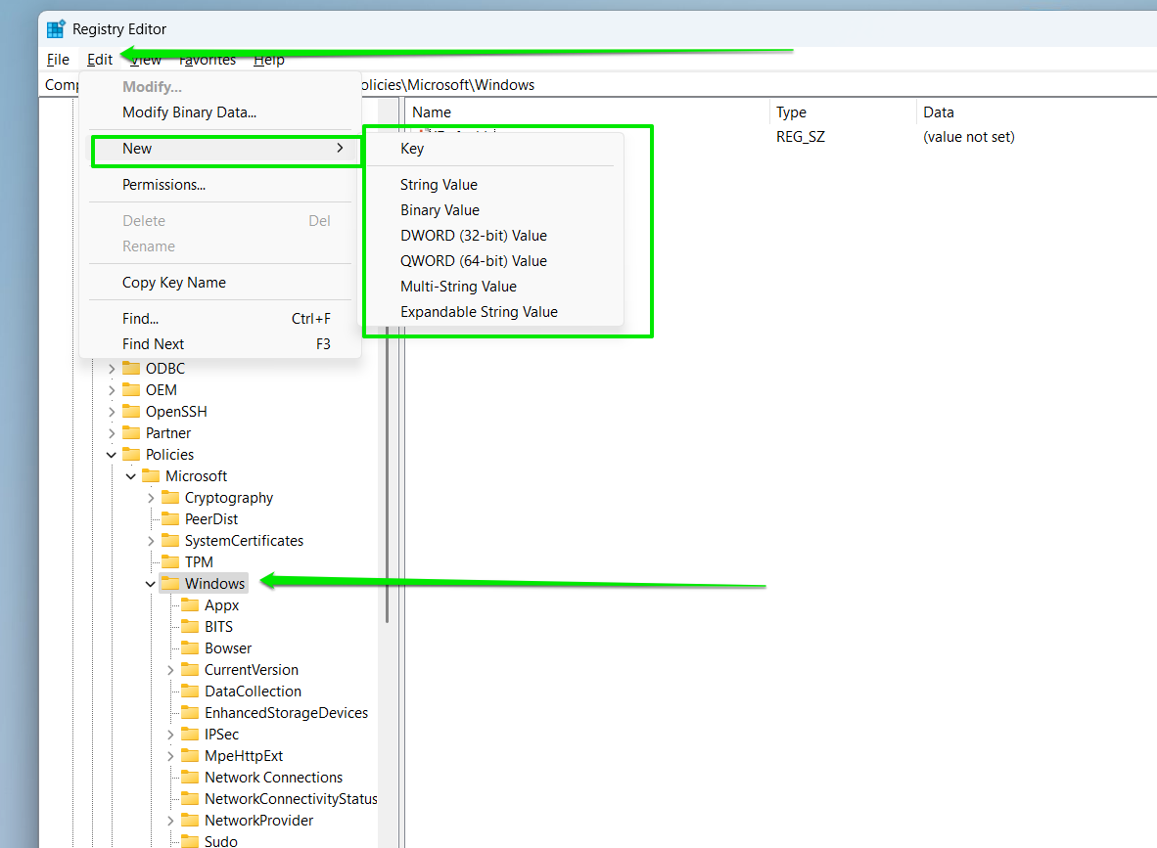Screen dimensions: 1157x848
Task: Click the NetworkConnectivityStatus folder icon
Action: tap(190, 798)
